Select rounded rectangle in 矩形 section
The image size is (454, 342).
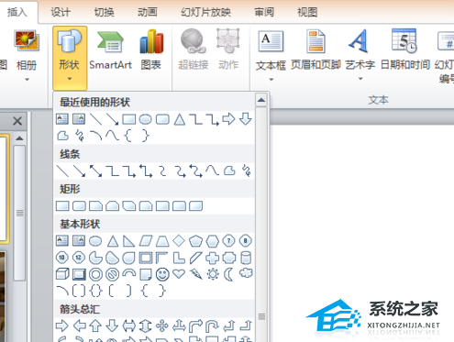tap(79, 206)
